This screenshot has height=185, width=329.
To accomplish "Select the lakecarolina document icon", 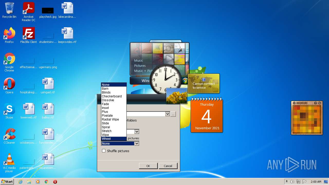I will [x=67, y=10].
